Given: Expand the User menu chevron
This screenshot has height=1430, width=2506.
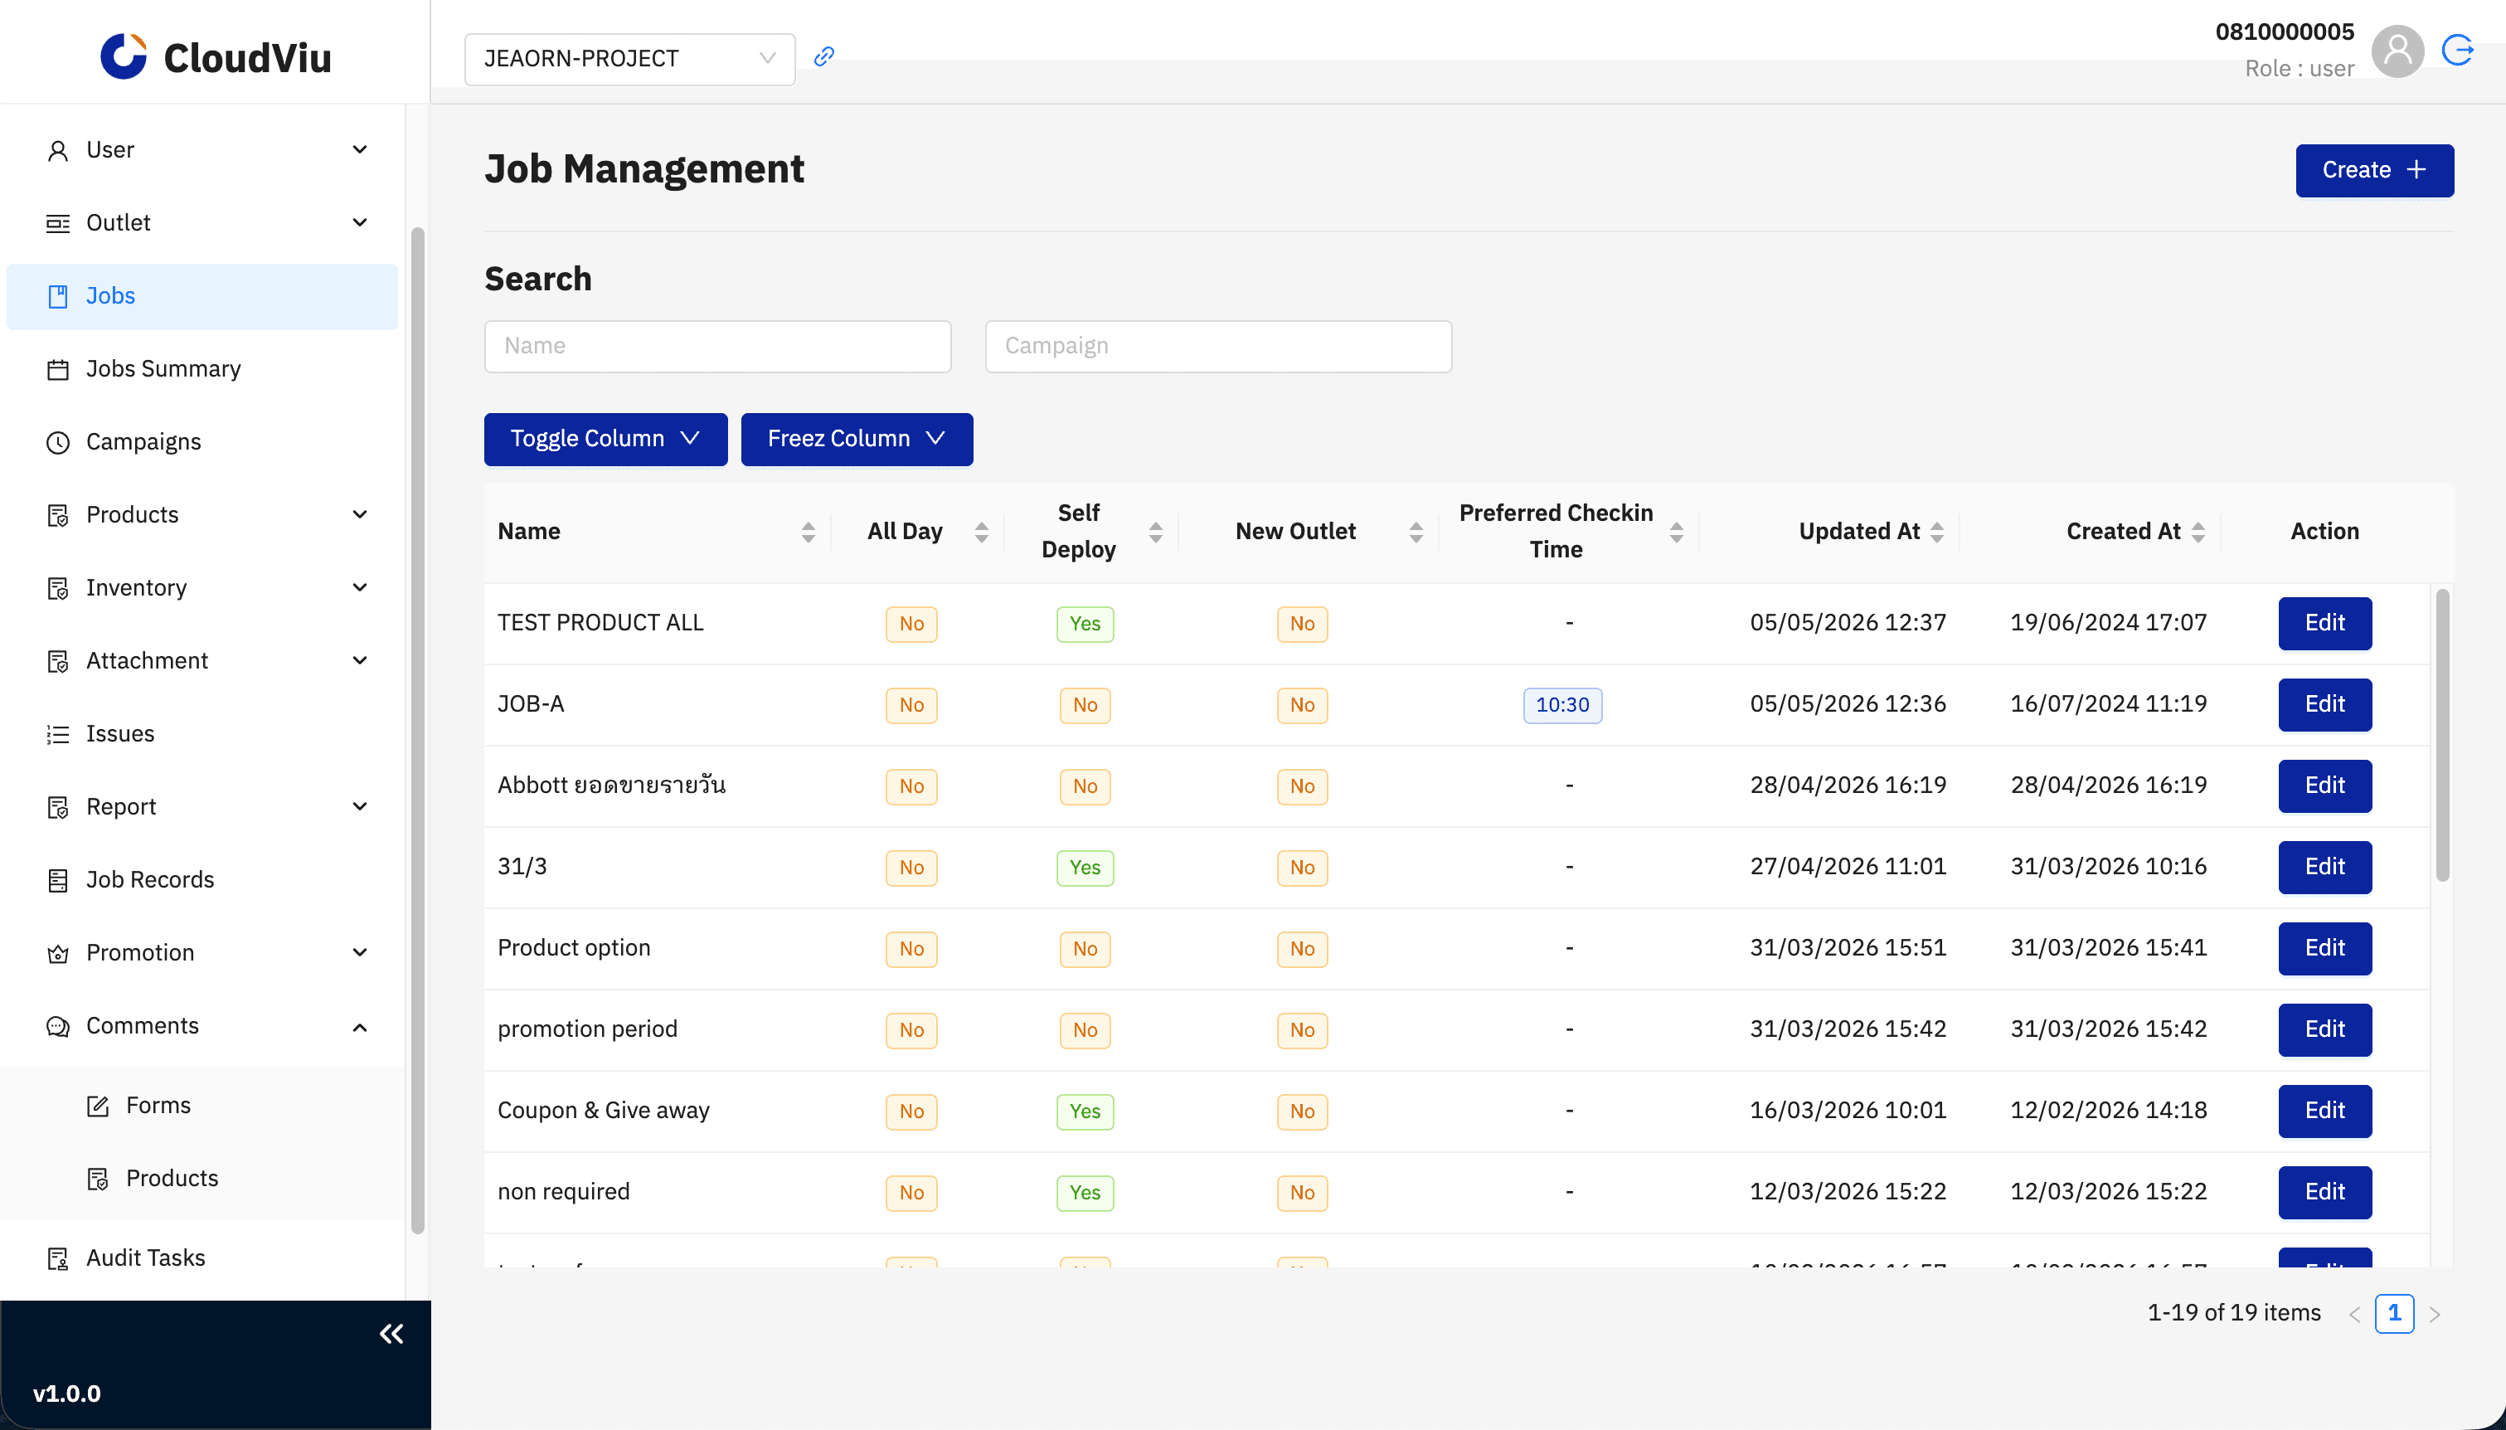Looking at the screenshot, I should [x=360, y=150].
